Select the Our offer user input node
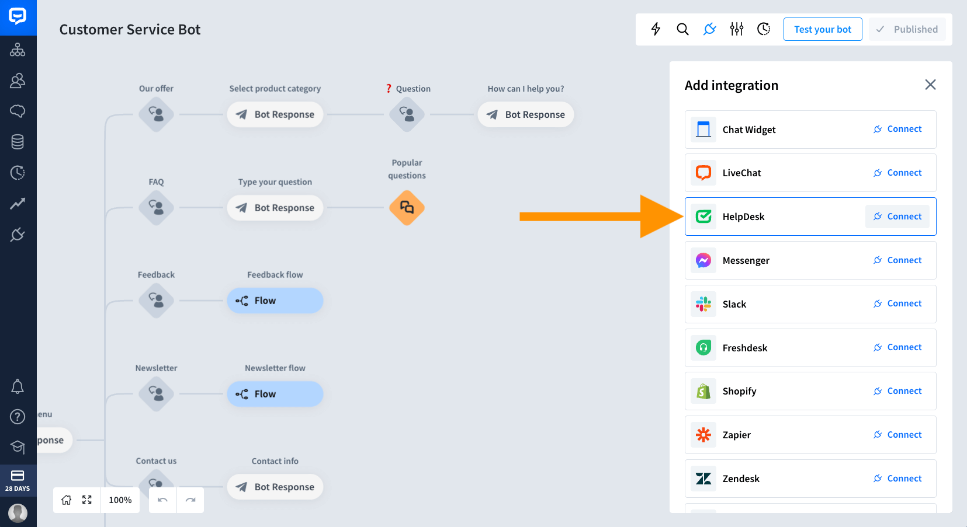The width and height of the screenshot is (967, 527). coord(156,114)
